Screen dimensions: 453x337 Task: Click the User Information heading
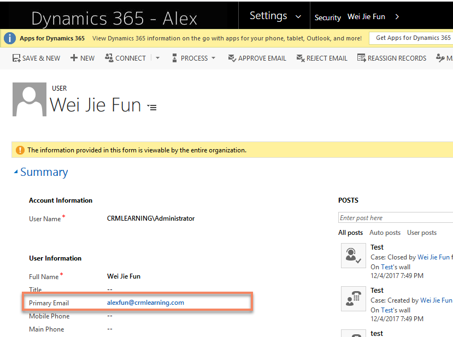click(55, 258)
